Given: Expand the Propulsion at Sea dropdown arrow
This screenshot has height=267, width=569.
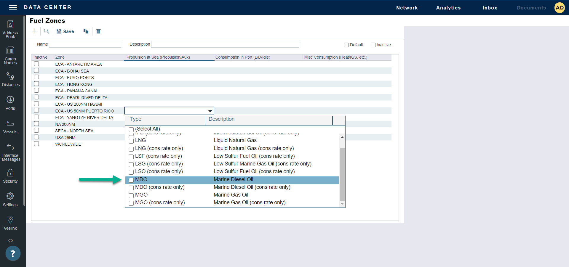Looking at the screenshot, I should click(x=210, y=111).
